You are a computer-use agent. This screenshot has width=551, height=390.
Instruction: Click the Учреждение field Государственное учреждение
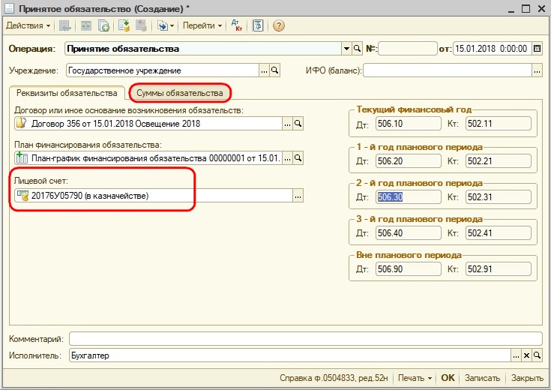coord(163,70)
